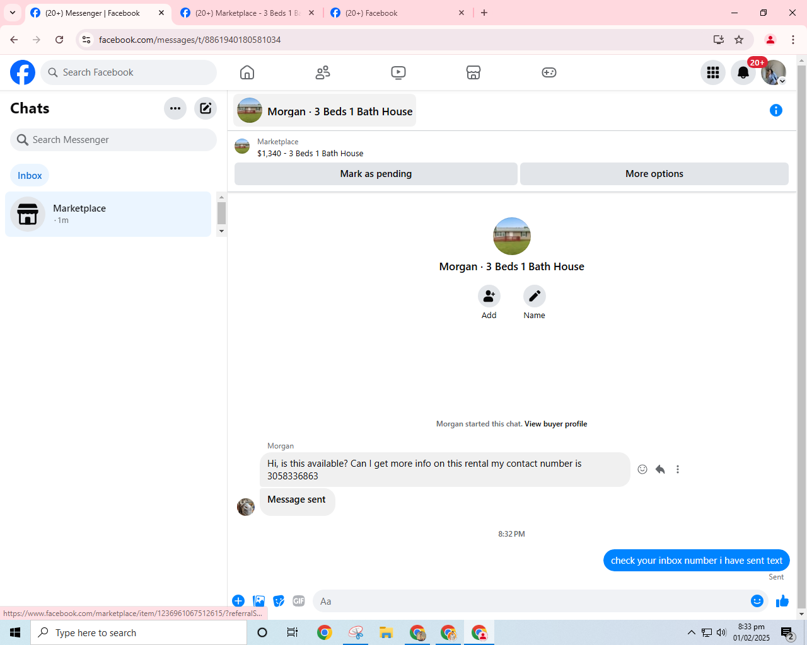
Task: Show hidden system tray icons
Action: (692, 632)
